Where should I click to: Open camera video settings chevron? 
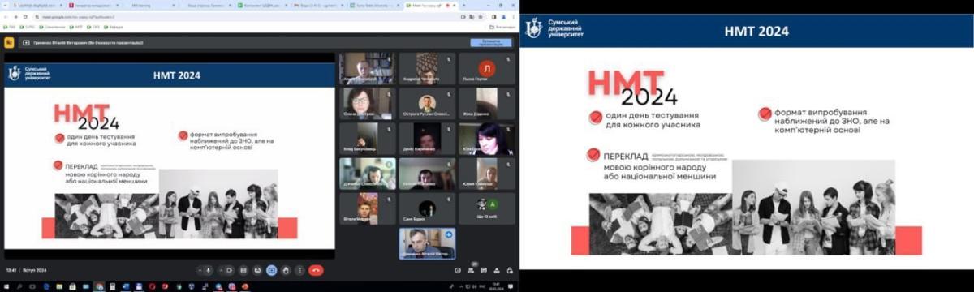221,270
